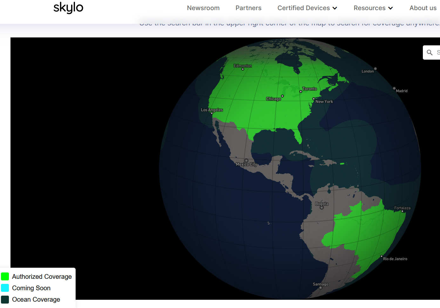Select the Chicago city dot

coord(282,96)
